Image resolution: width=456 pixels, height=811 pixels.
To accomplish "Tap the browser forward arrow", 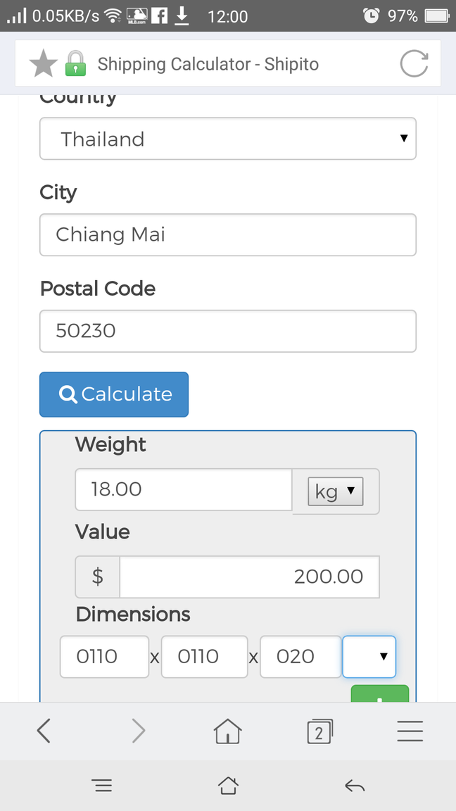I will (138, 731).
